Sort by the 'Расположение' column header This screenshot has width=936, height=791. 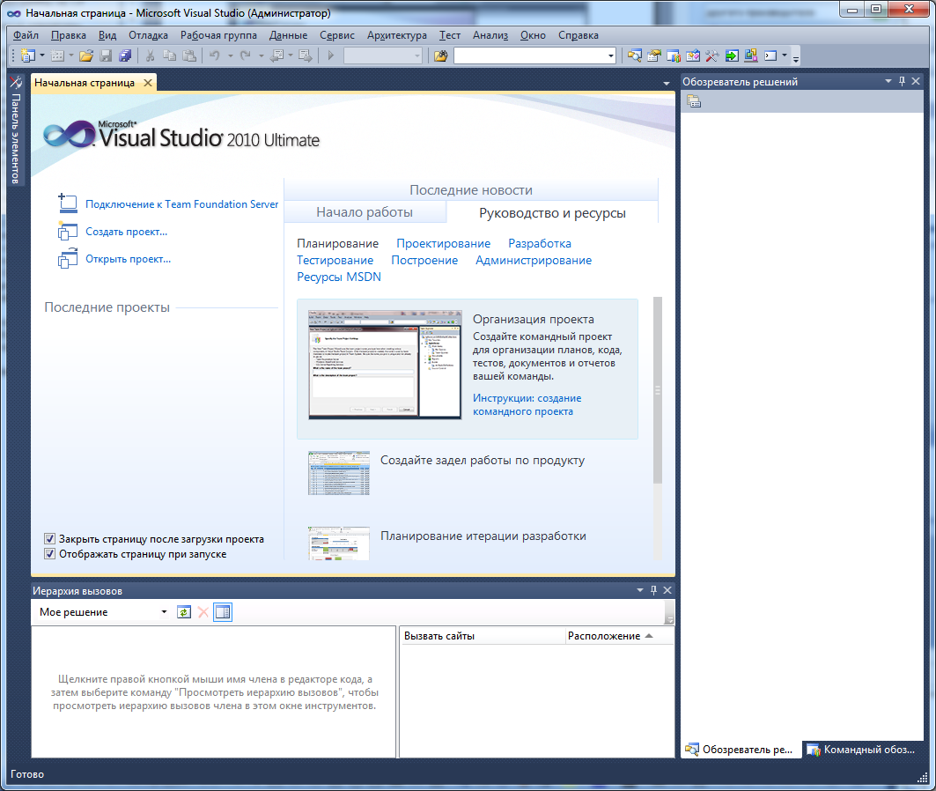619,636
